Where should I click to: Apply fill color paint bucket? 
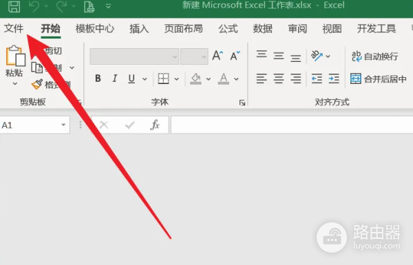point(195,78)
